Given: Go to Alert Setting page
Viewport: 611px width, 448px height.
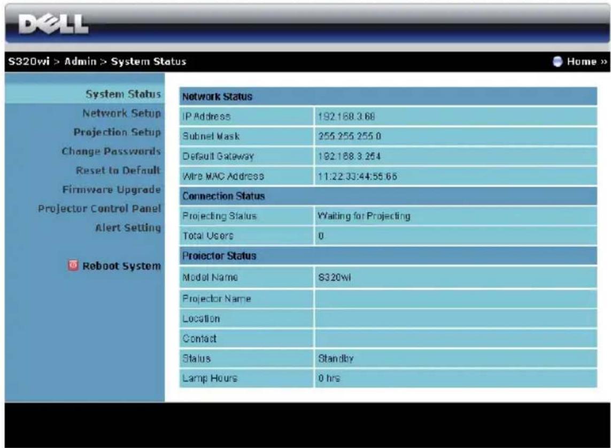Looking at the screenshot, I should point(128,228).
